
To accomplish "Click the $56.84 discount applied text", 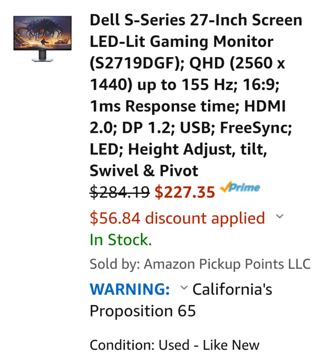I will [177, 217].
